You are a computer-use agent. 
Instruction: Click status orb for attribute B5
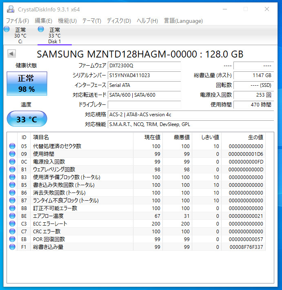(x=12, y=185)
